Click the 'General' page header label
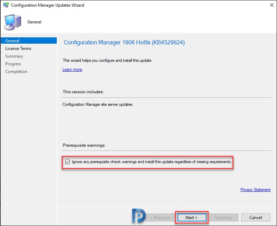This screenshot has height=226, width=277. click(x=34, y=22)
